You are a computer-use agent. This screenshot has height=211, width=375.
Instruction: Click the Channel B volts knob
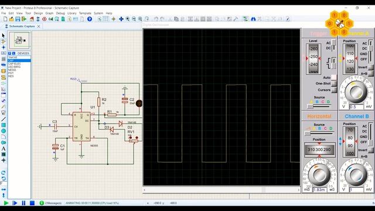coord(356,175)
